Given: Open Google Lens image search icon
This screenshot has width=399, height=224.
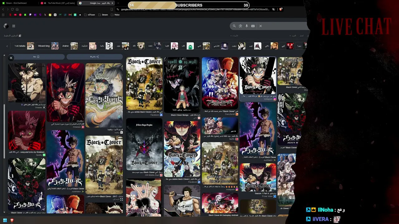Looking at the screenshot, I should point(240,26).
